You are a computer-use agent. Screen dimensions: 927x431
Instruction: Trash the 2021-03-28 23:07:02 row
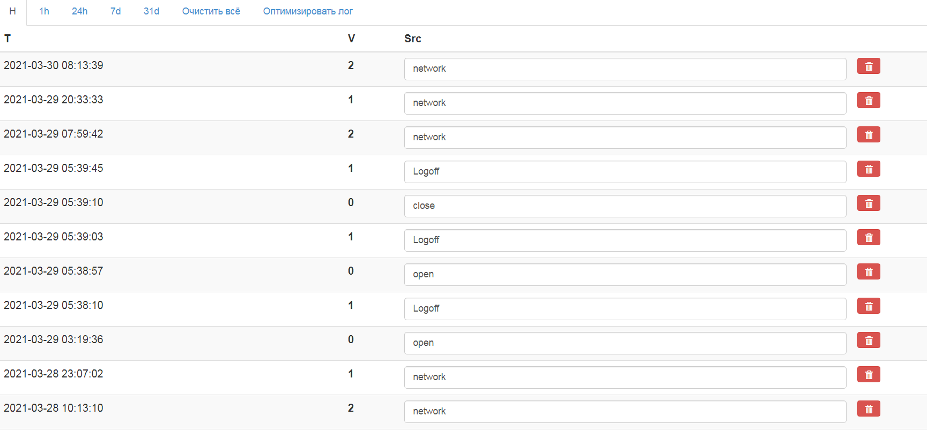coord(868,375)
